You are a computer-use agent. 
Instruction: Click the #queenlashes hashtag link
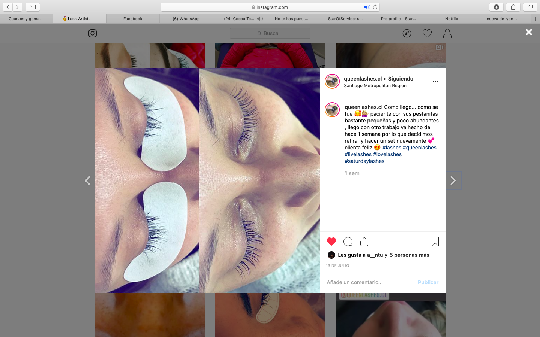coord(419,148)
